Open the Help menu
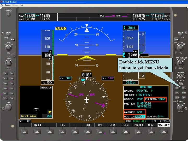 point(22,5)
